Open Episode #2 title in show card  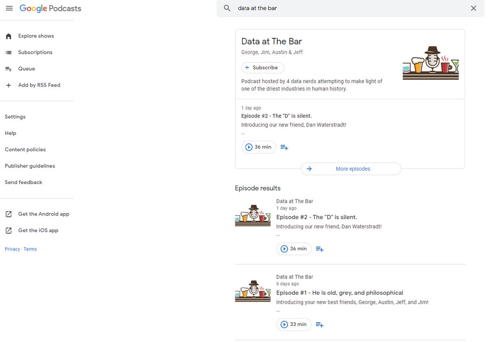[276, 116]
